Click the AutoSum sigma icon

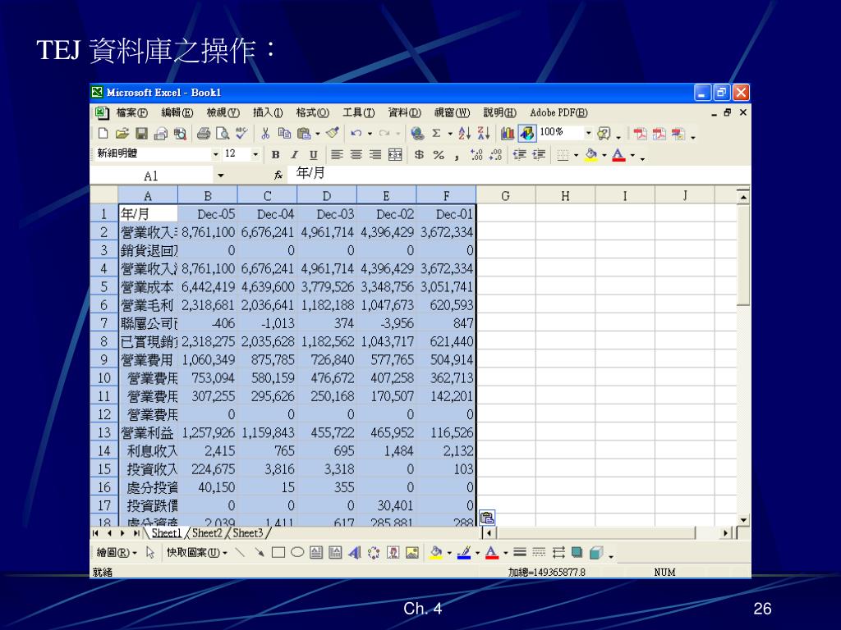436,134
